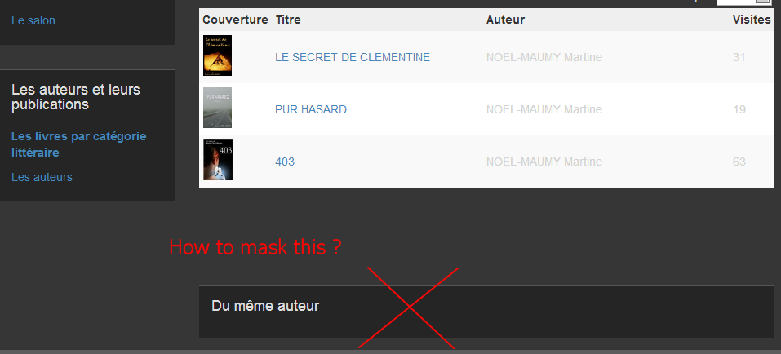This screenshot has width=781, height=354.
Task: Open the LE SECRET DE CLEMENTINE book link
Action: 353,57
